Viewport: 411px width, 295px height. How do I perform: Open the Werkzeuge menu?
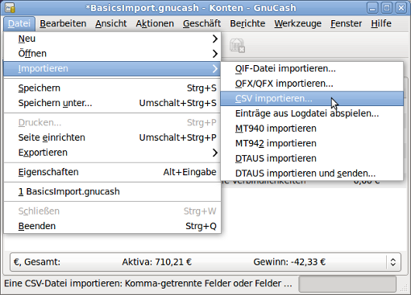point(297,23)
